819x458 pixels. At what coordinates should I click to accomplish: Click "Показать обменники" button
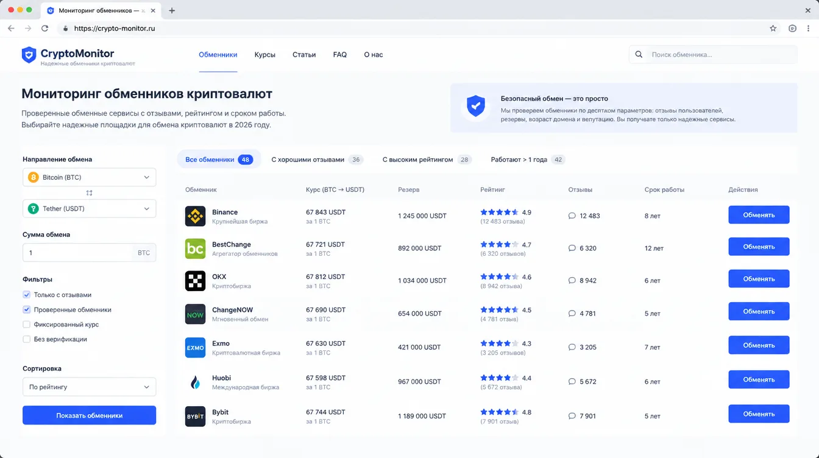click(x=90, y=415)
